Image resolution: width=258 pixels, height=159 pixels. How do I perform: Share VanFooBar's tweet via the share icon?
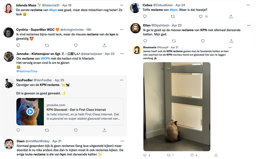[104, 130]
